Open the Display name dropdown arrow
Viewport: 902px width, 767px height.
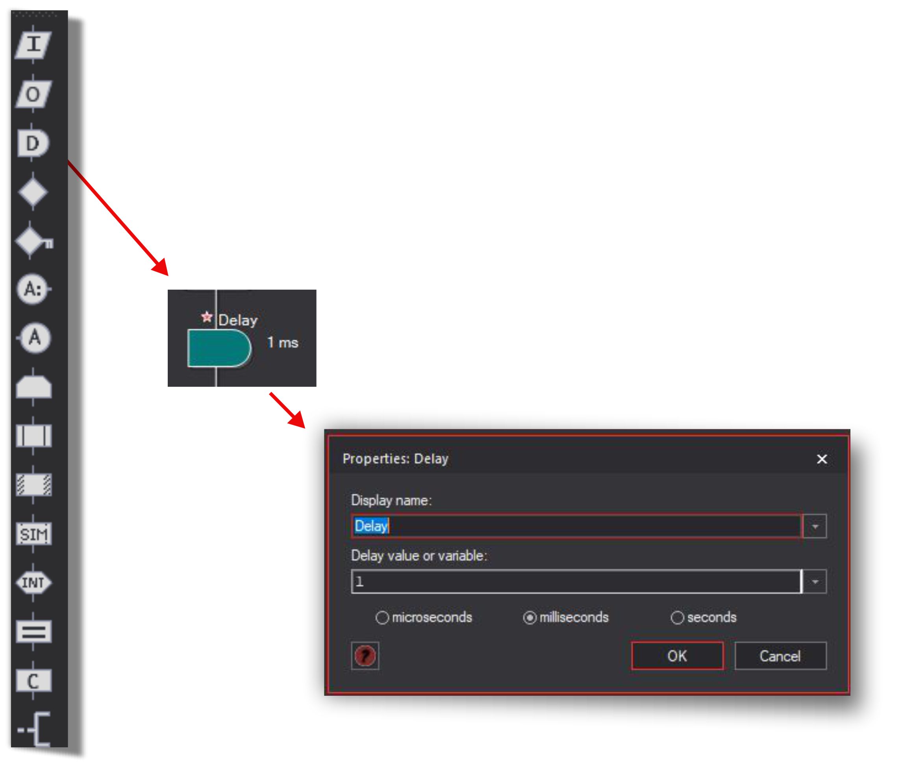tap(815, 526)
